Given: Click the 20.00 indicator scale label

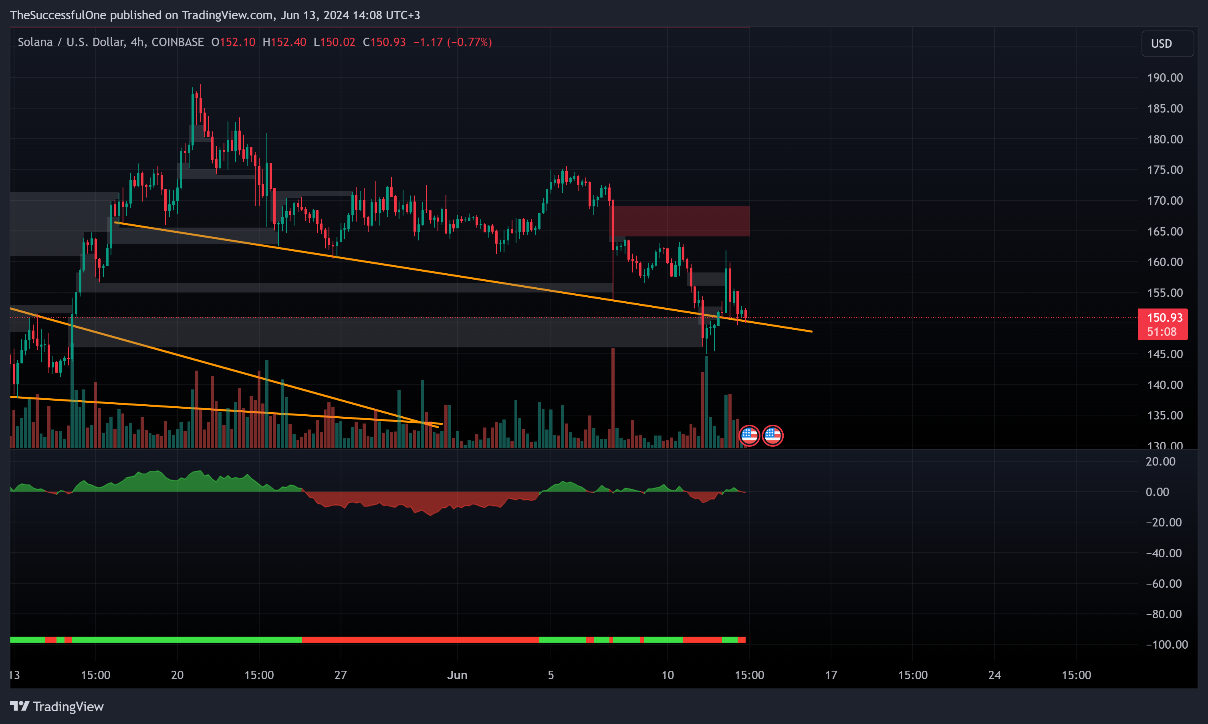Looking at the screenshot, I should pyautogui.click(x=1160, y=462).
